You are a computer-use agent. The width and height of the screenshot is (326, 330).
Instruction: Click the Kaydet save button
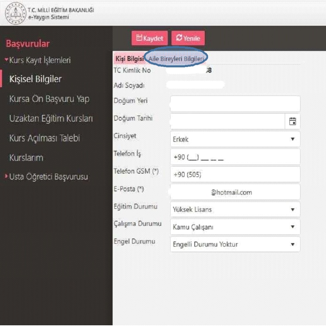pos(149,38)
